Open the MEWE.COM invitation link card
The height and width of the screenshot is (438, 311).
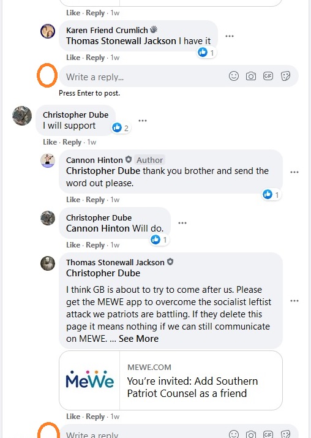tap(171, 380)
